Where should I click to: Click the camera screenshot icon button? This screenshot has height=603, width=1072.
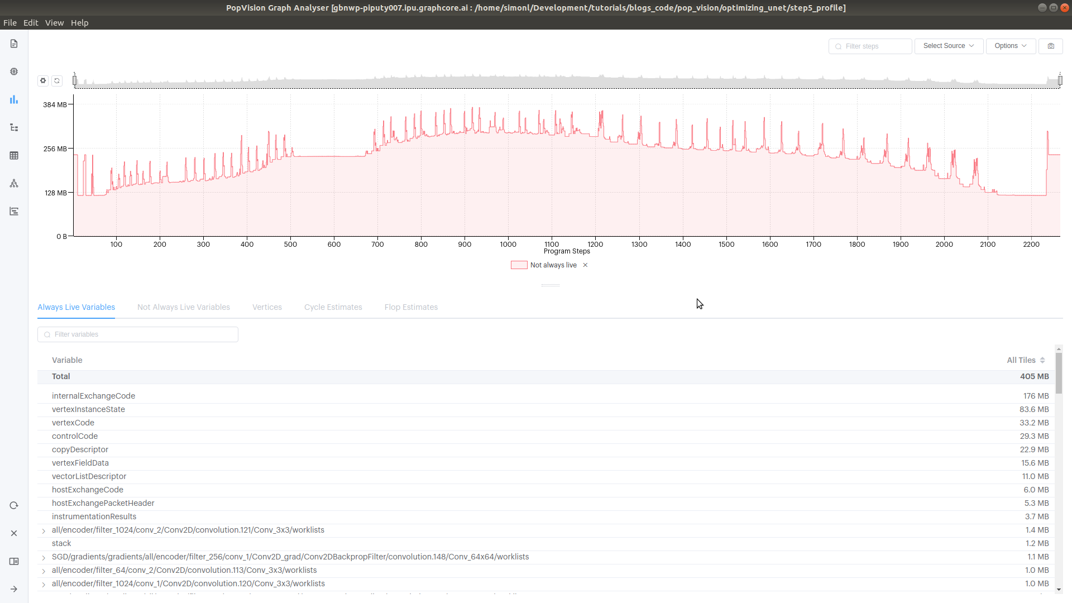click(x=1051, y=46)
